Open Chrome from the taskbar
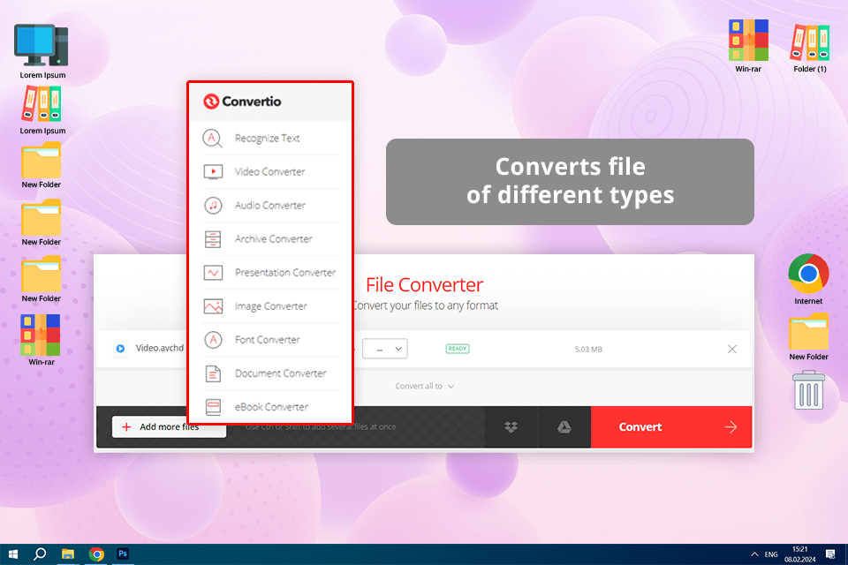This screenshot has height=565, width=848. point(96,554)
